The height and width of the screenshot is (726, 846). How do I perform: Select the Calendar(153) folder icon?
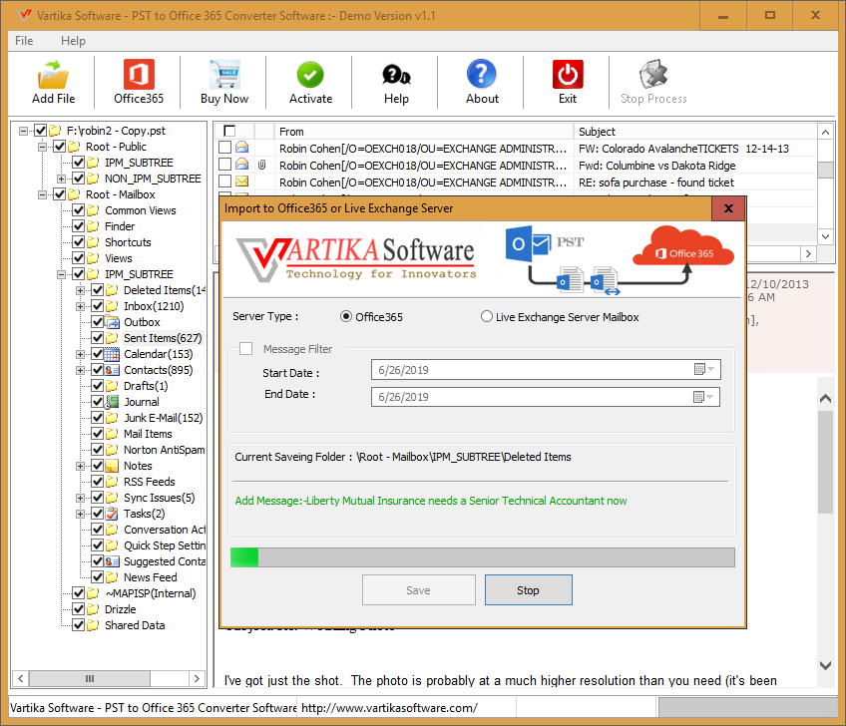coord(112,354)
